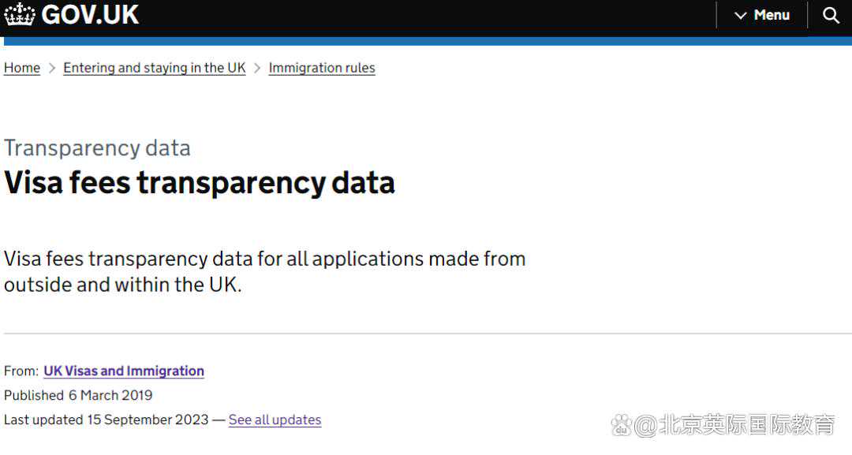Click the chevron after Home breadcrumb
This screenshot has height=455, width=852.
(x=52, y=68)
